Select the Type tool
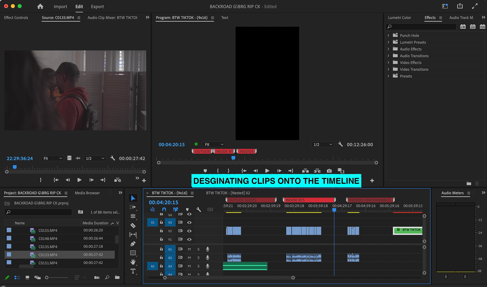 point(133,271)
